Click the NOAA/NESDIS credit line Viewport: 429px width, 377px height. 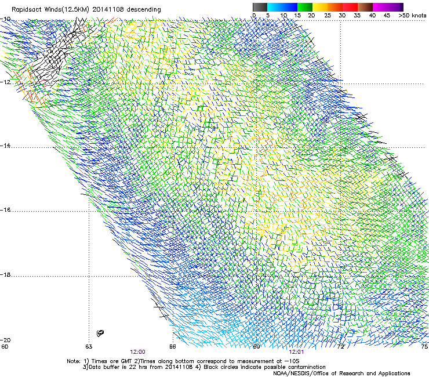341,374
